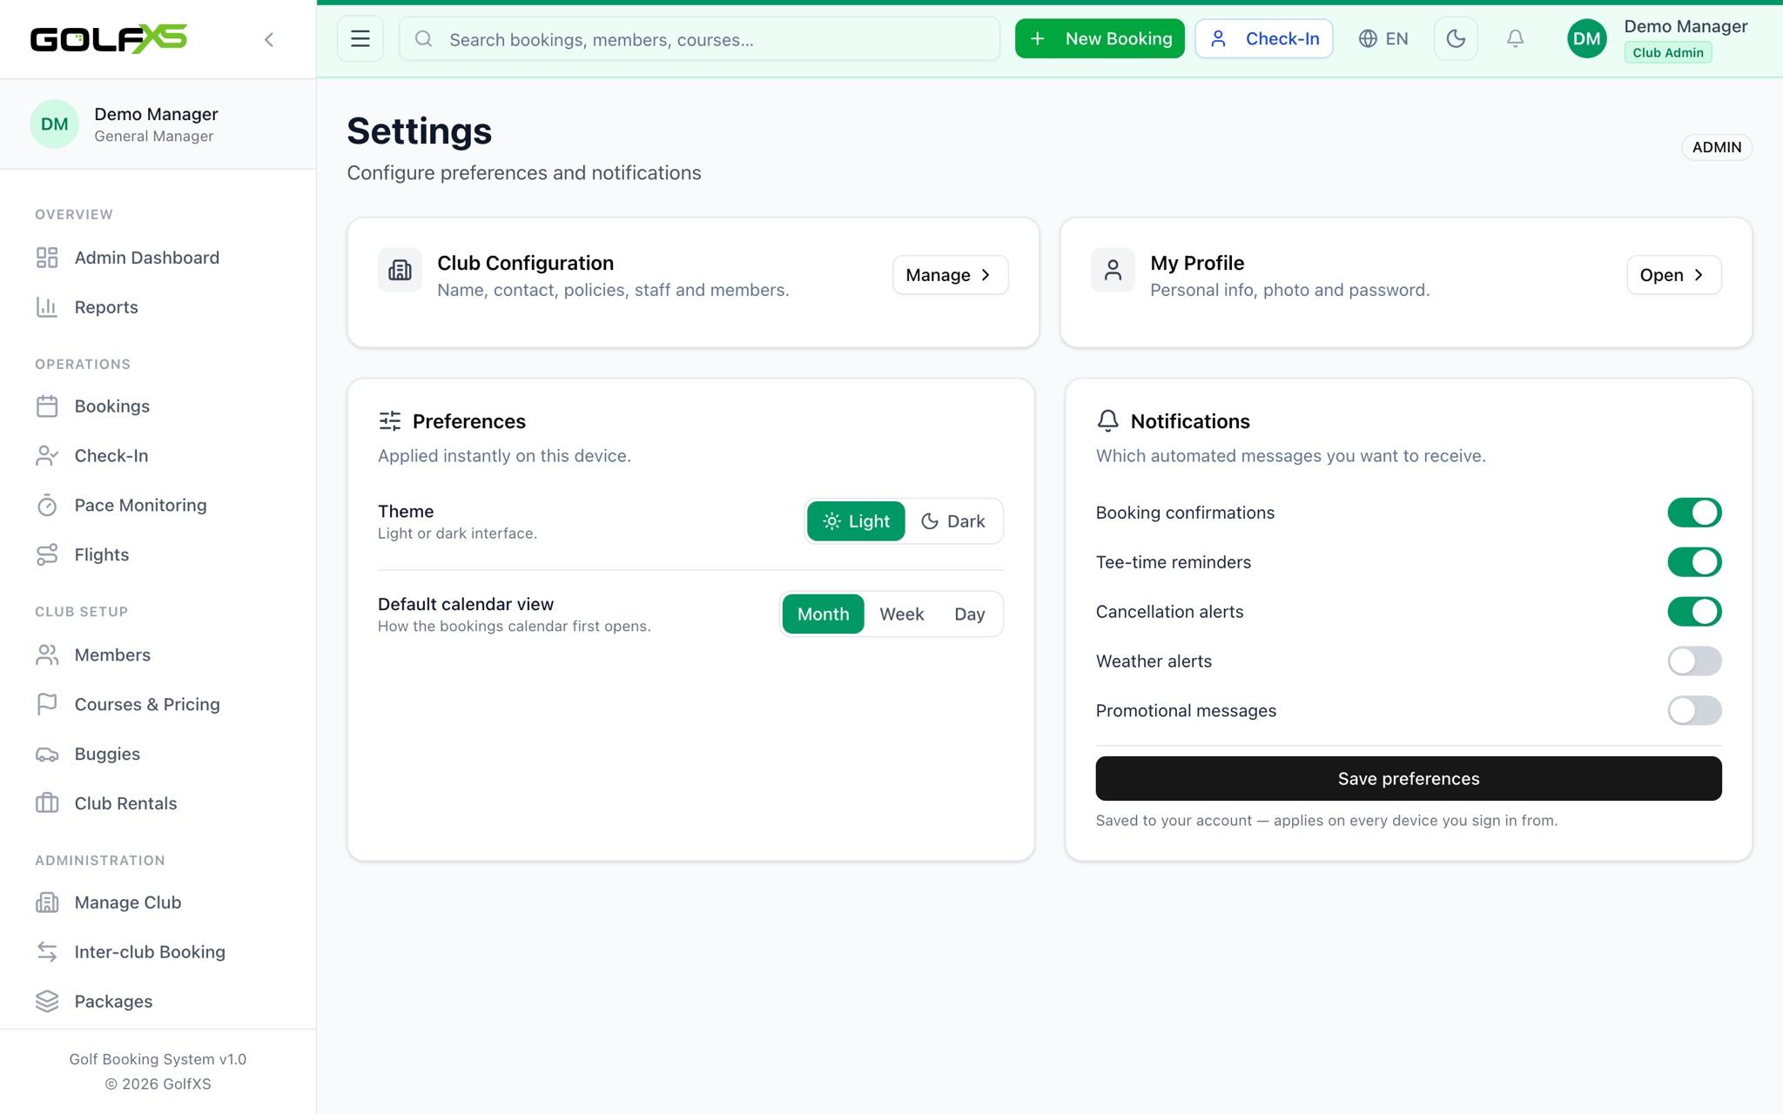Click the DM avatar in top bar

pyautogui.click(x=1586, y=39)
